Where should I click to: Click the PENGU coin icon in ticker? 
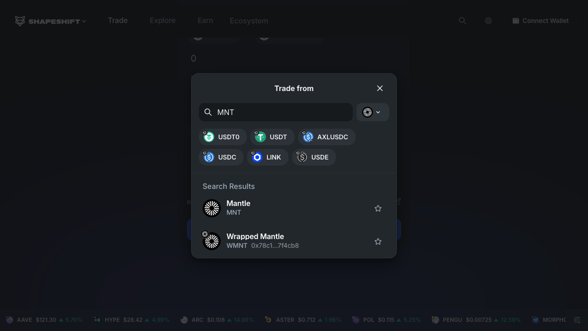click(x=435, y=320)
